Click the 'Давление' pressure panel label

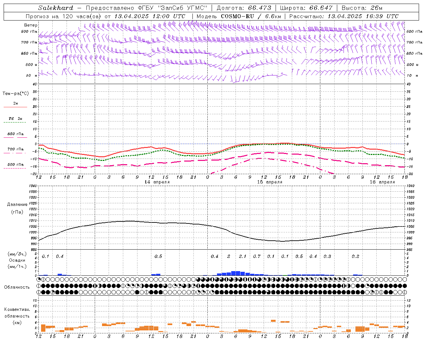pos(17,205)
